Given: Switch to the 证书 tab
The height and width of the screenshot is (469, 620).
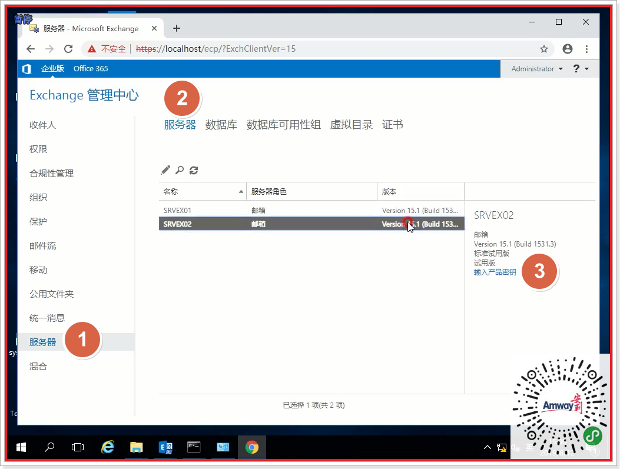Looking at the screenshot, I should 393,125.
